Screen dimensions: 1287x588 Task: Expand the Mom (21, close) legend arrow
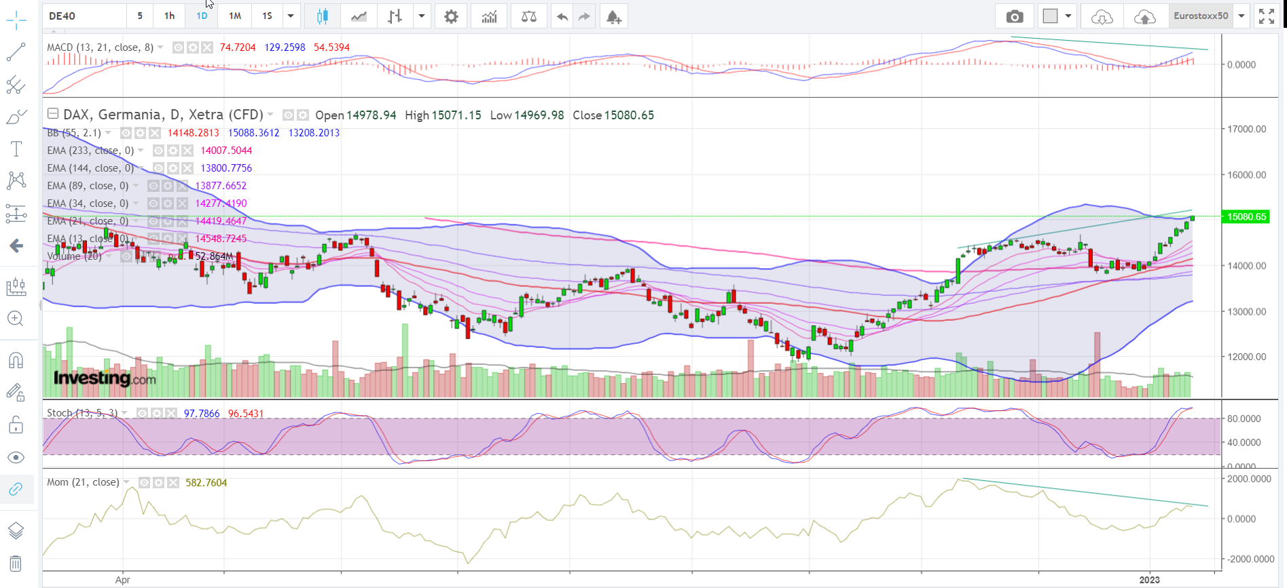[x=126, y=482]
